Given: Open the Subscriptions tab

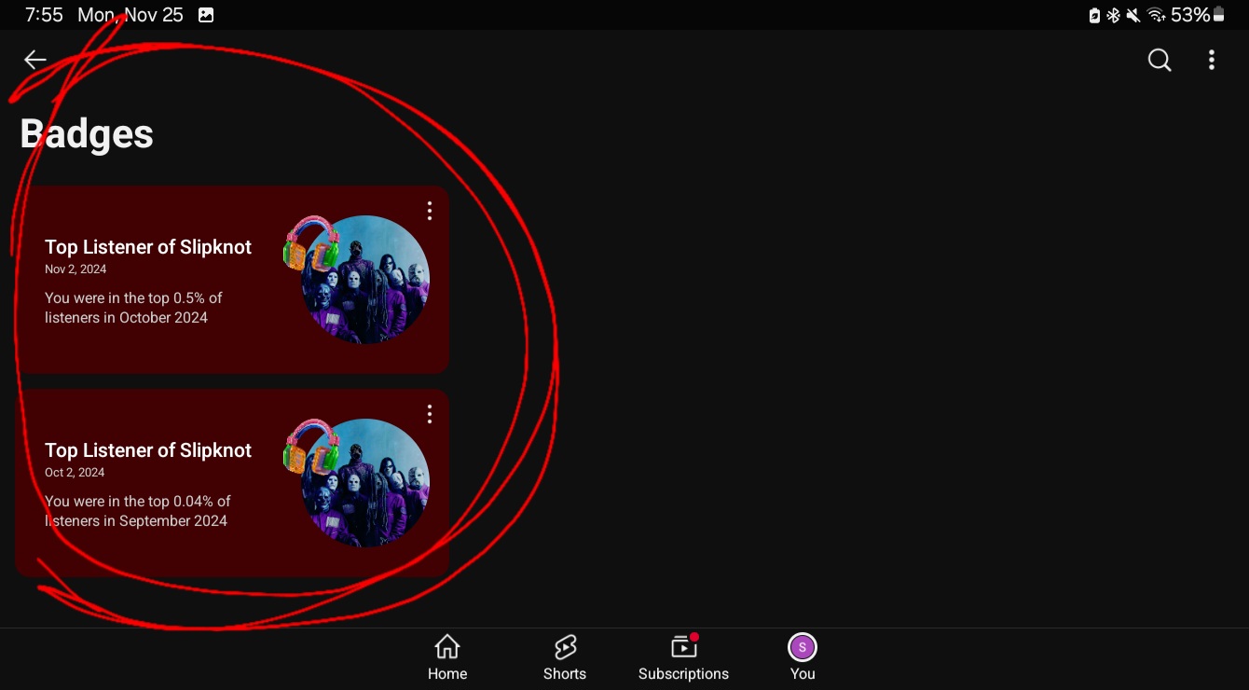Looking at the screenshot, I should [x=684, y=657].
